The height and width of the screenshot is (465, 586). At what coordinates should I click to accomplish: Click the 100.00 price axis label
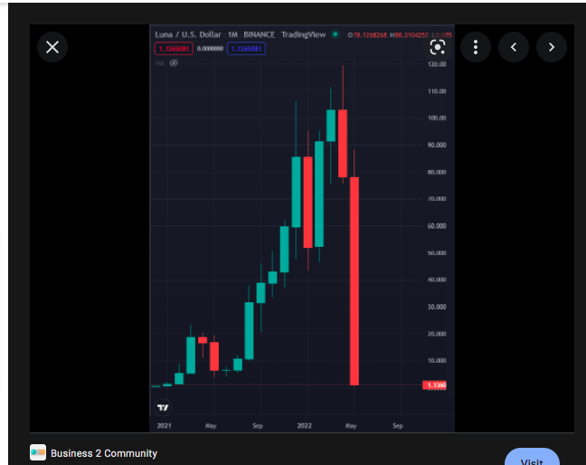(437, 119)
